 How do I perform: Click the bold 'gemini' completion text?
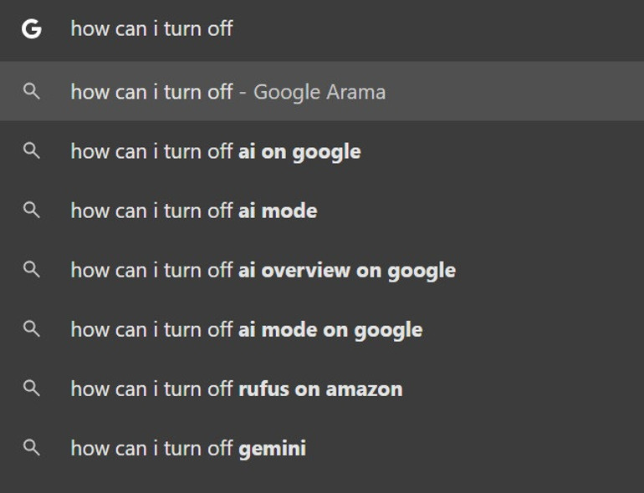[x=272, y=449]
